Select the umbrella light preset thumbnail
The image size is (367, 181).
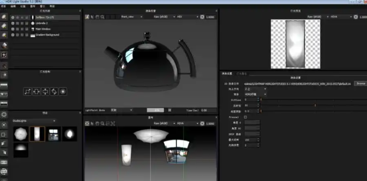19,134
